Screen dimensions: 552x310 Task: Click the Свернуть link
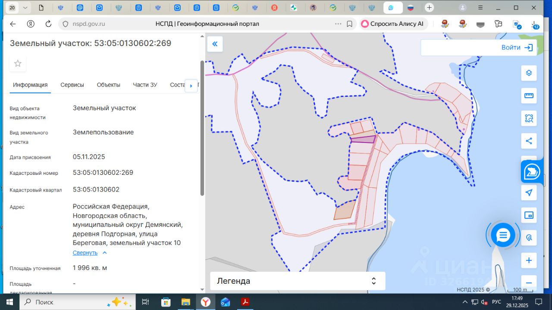[85, 253]
